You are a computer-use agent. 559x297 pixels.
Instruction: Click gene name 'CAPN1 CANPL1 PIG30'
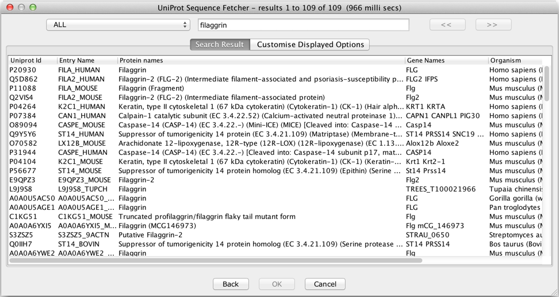point(443,116)
